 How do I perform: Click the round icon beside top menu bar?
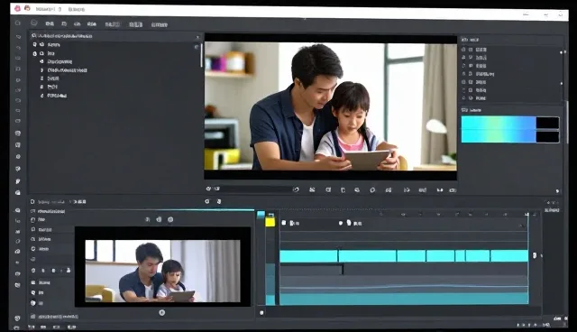tap(34, 23)
